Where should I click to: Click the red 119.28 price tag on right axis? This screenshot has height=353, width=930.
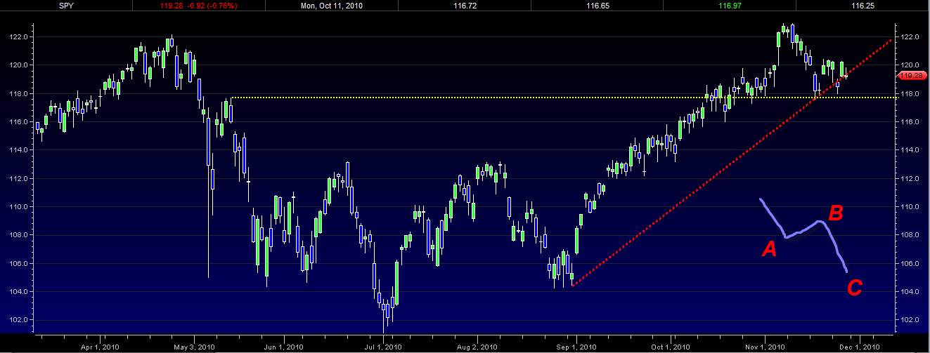pos(911,75)
